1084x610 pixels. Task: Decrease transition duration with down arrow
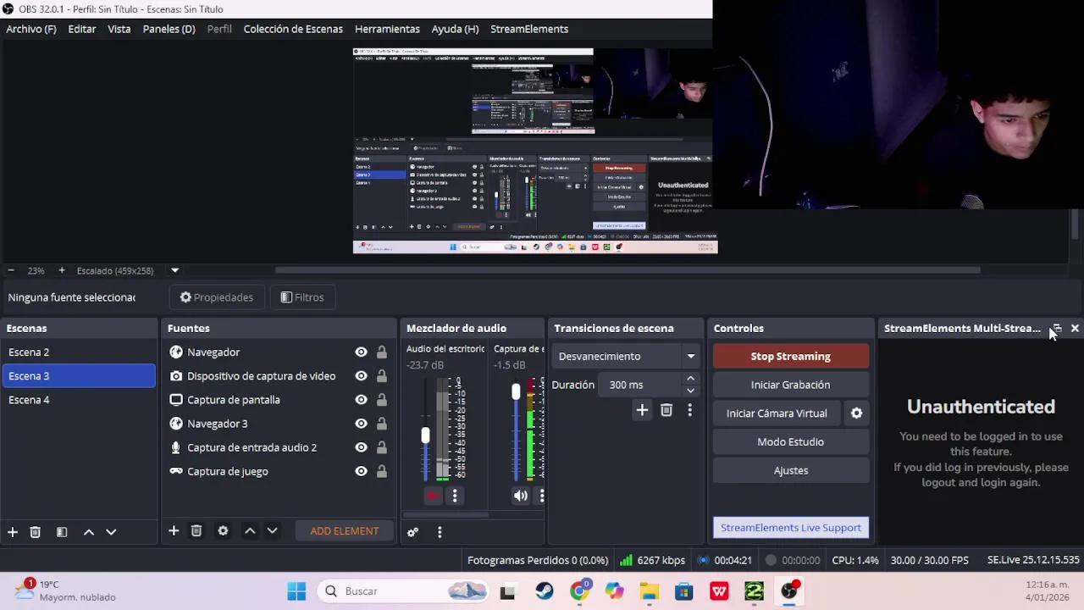(690, 391)
